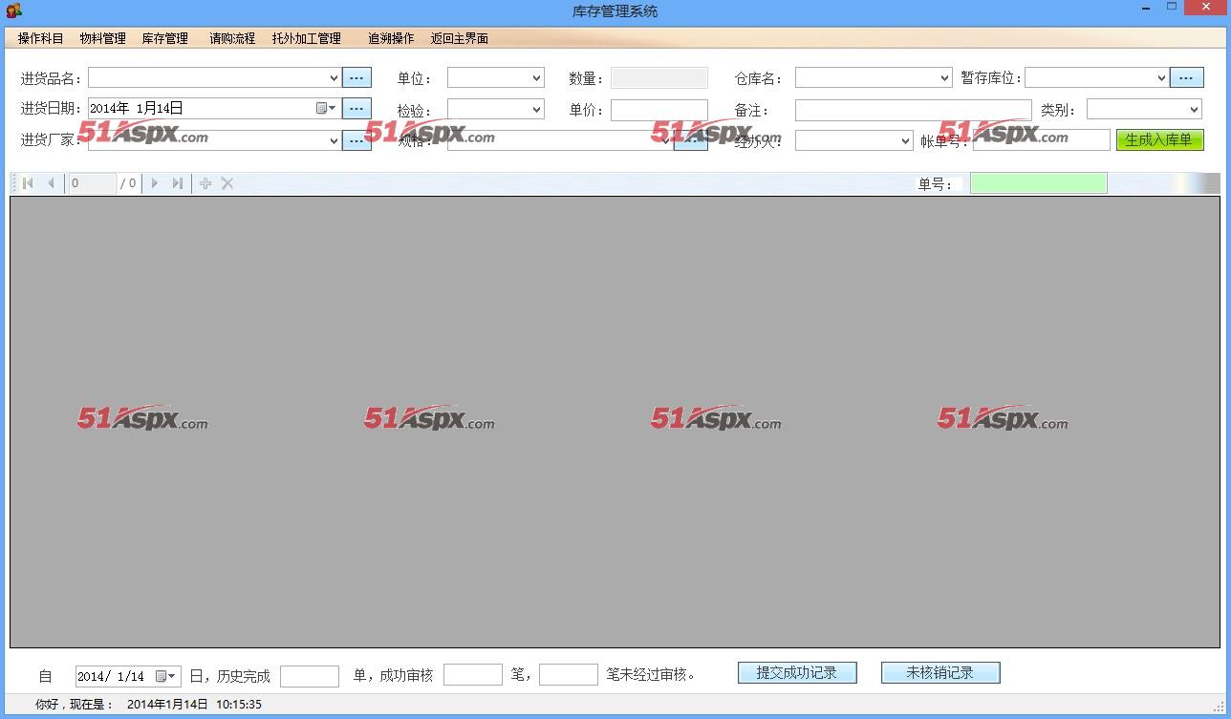Click ellipsis button beside 进货日期
1231x719 pixels.
[x=356, y=109]
